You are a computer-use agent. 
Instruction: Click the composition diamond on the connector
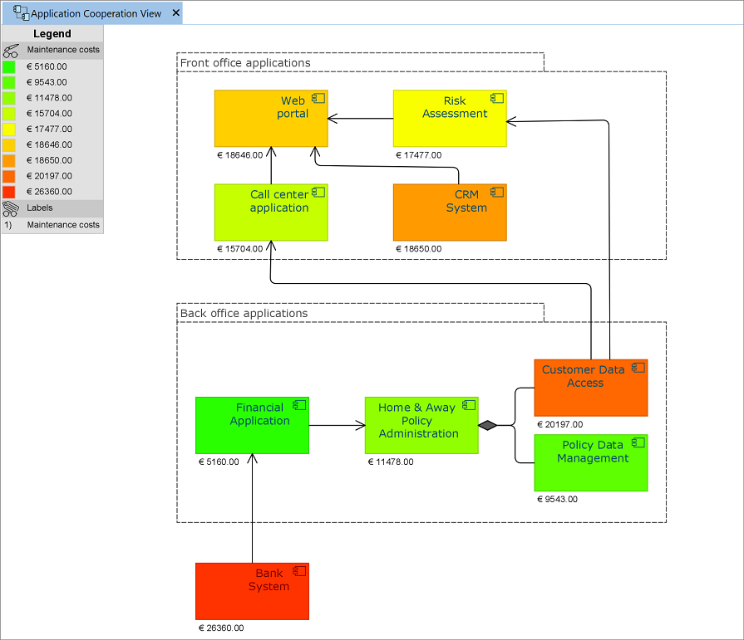488,425
